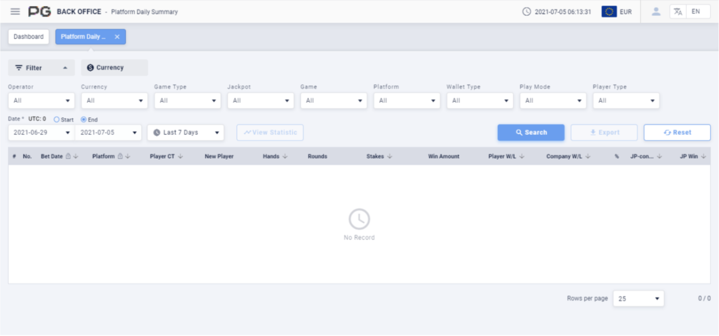
Task: Open the Jackpot dropdown
Action: pyautogui.click(x=261, y=101)
